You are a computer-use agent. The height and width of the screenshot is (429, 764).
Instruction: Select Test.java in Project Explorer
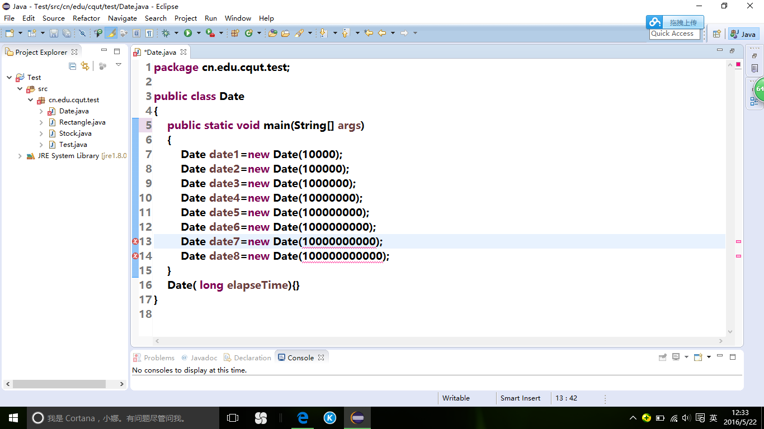[73, 145]
